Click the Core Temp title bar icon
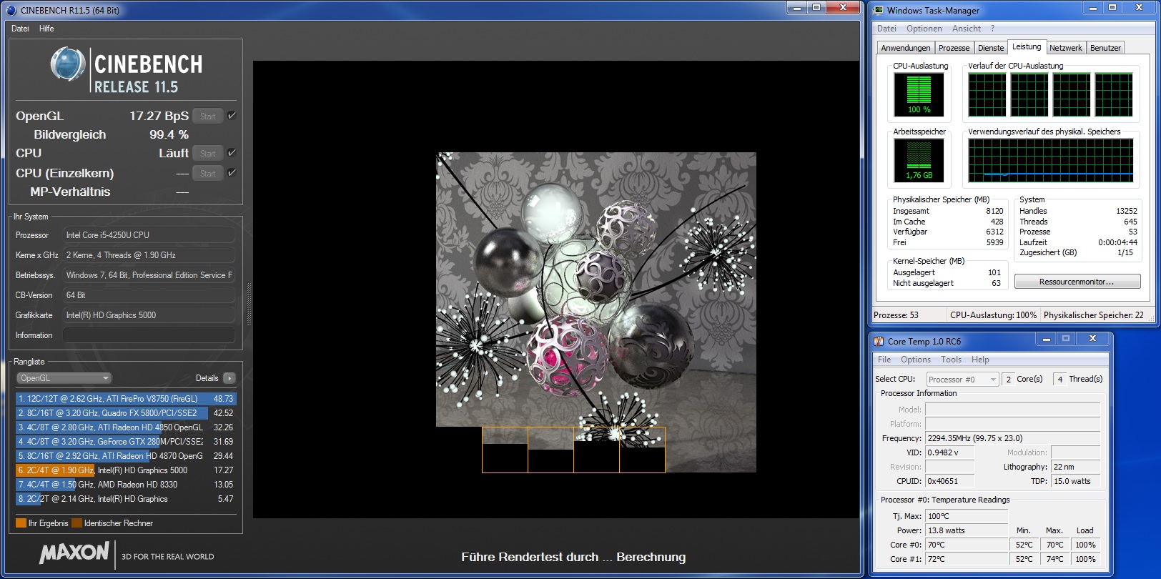This screenshot has height=579, width=1161. pyautogui.click(x=879, y=341)
